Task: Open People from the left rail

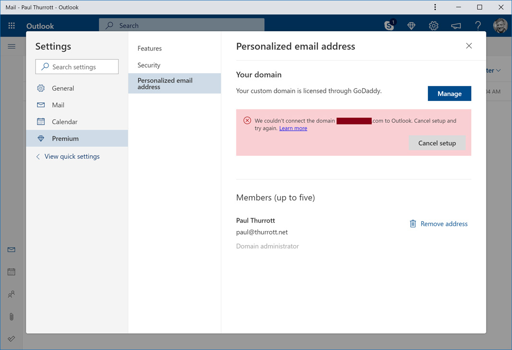Action: 12,294
